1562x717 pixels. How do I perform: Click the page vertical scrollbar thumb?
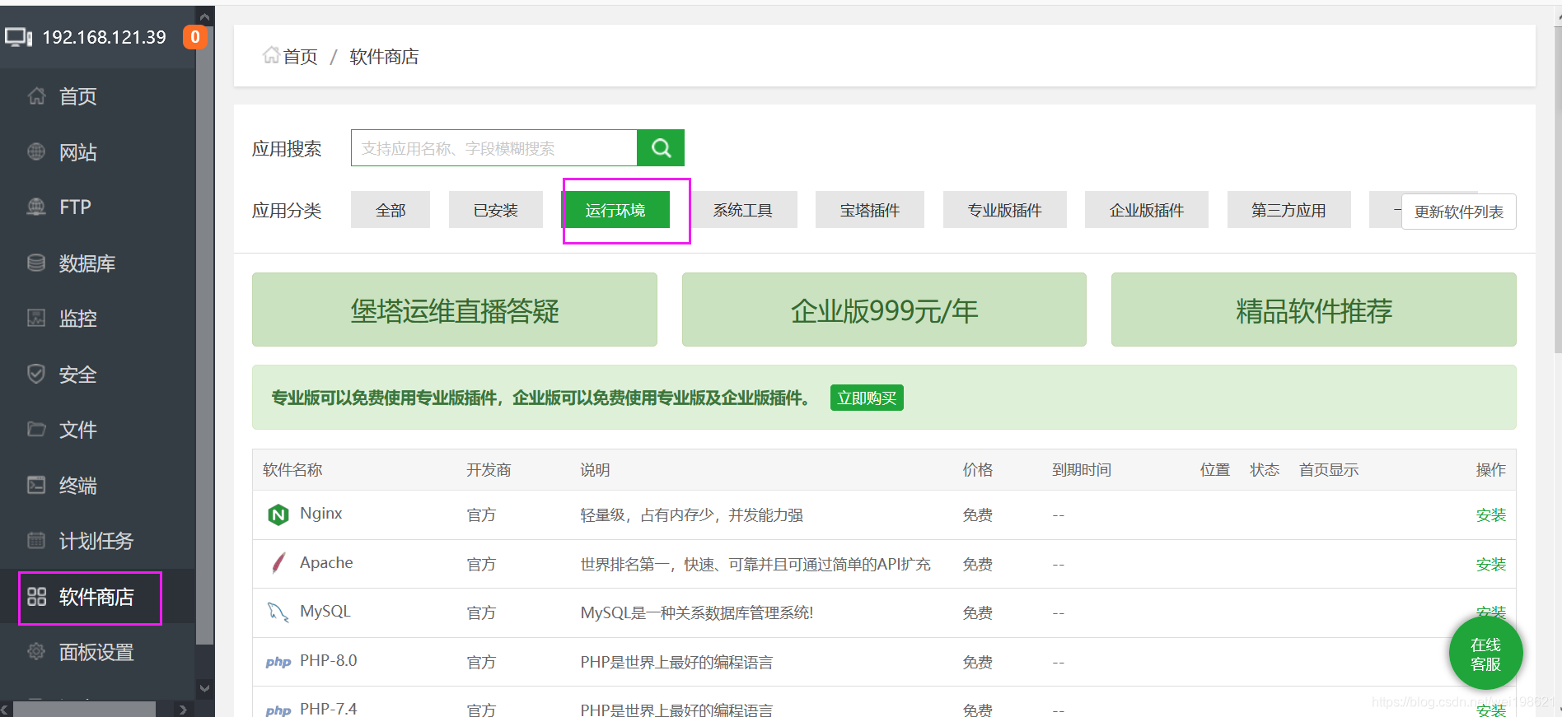(1557, 189)
